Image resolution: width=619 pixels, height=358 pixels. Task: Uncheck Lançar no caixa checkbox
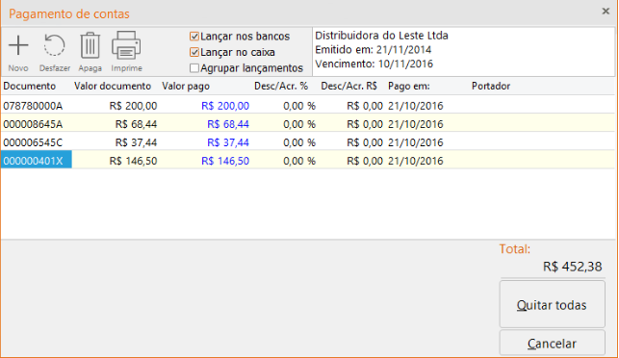pos(193,52)
